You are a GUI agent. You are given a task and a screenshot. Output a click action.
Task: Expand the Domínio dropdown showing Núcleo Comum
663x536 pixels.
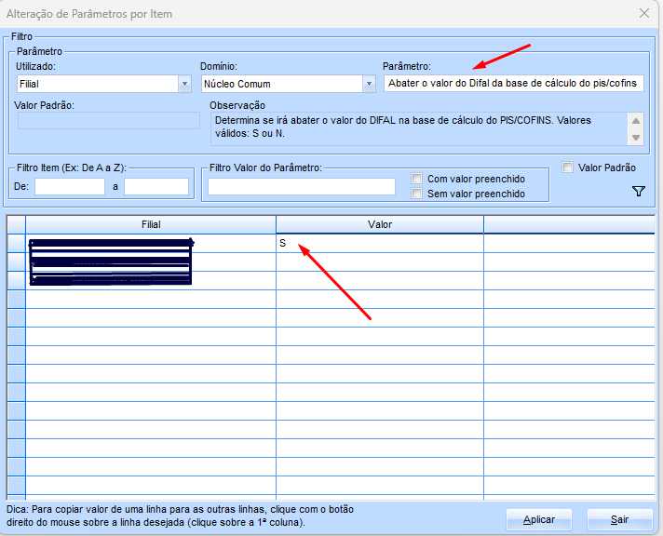coord(368,84)
